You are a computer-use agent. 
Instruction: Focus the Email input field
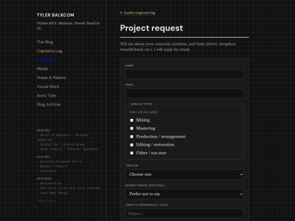[185, 93]
